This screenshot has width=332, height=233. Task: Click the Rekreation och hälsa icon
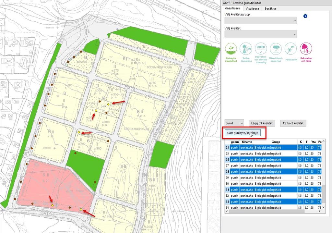(x=306, y=49)
